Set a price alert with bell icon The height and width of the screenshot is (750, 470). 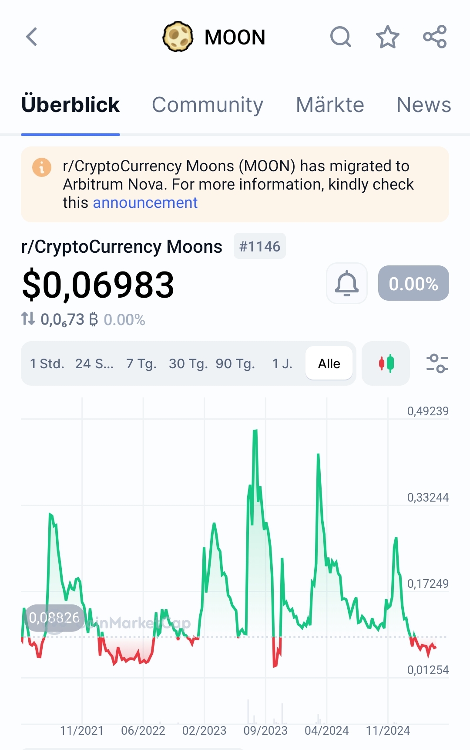(x=347, y=283)
